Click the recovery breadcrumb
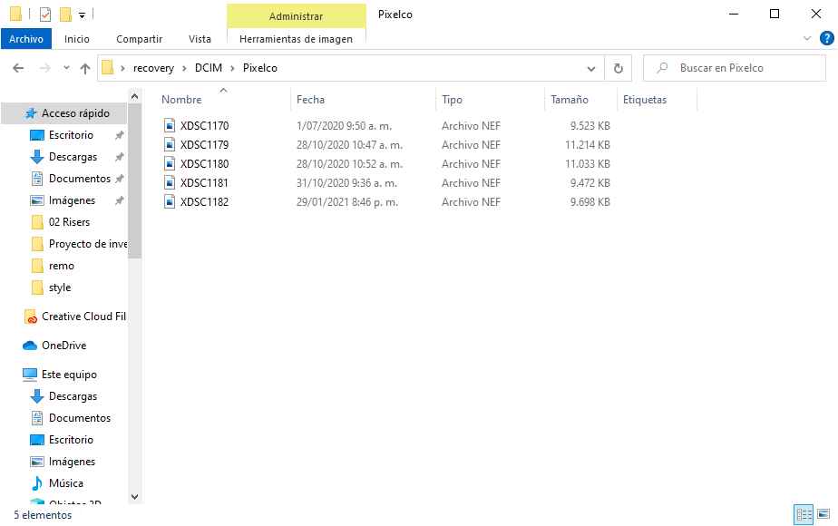The image size is (838, 526). tap(153, 68)
